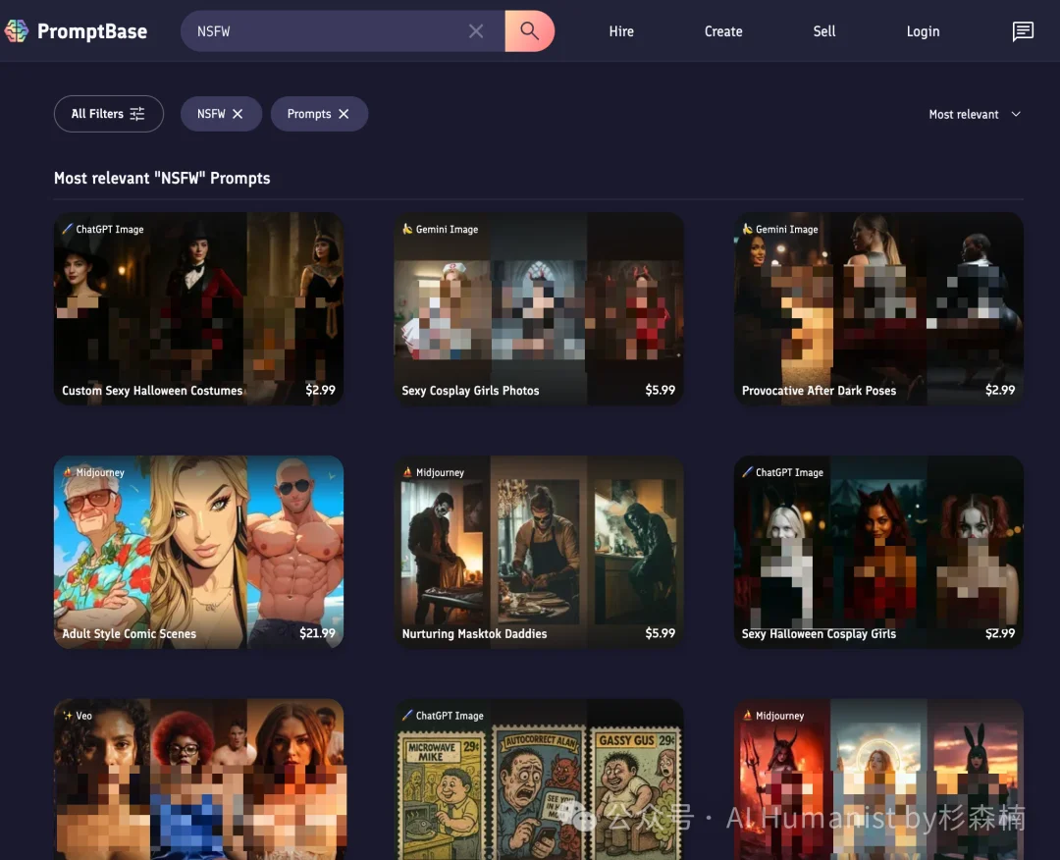This screenshot has width=1060, height=860.
Task: Click the magnifier search button
Action: [x=529, y=31]
